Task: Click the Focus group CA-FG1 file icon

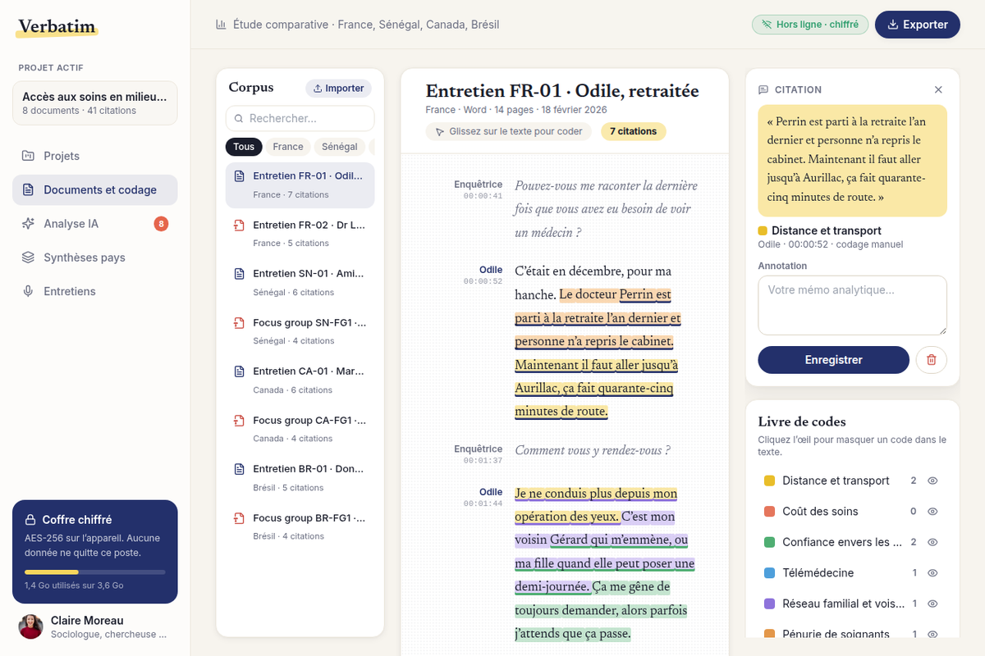Action: coord(240,420)
